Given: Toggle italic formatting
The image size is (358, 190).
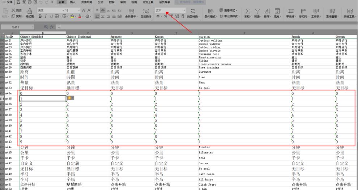Looking at the screenshot, I should 46,16.
